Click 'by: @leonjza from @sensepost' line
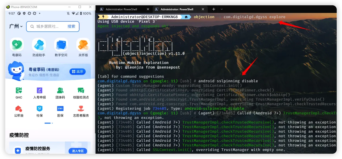Viewport: 342px width, 159px height. (148, 67)
